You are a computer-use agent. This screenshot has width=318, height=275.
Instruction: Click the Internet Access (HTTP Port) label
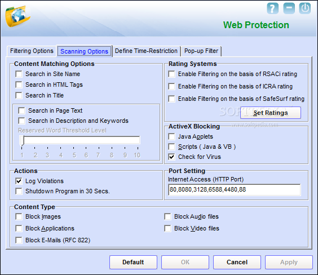(x=206, y=179)
